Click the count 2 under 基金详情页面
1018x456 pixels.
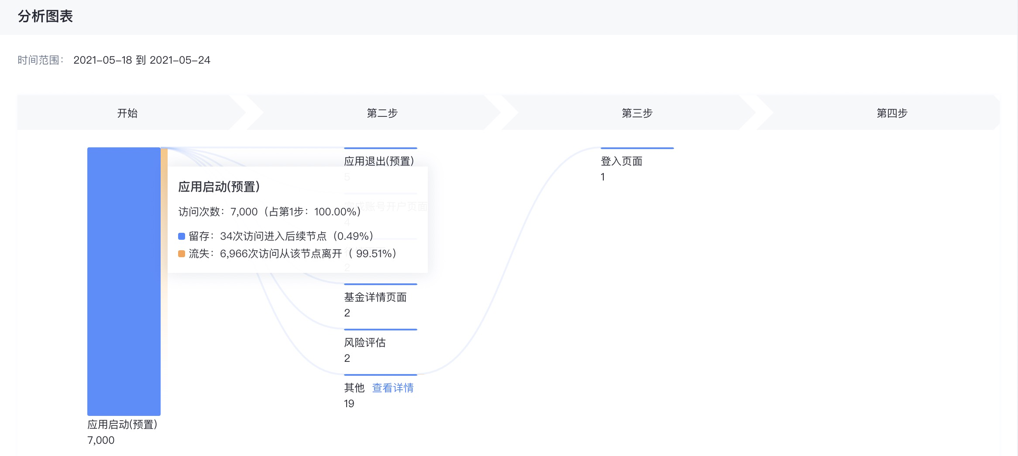click(x=347, y=313)
